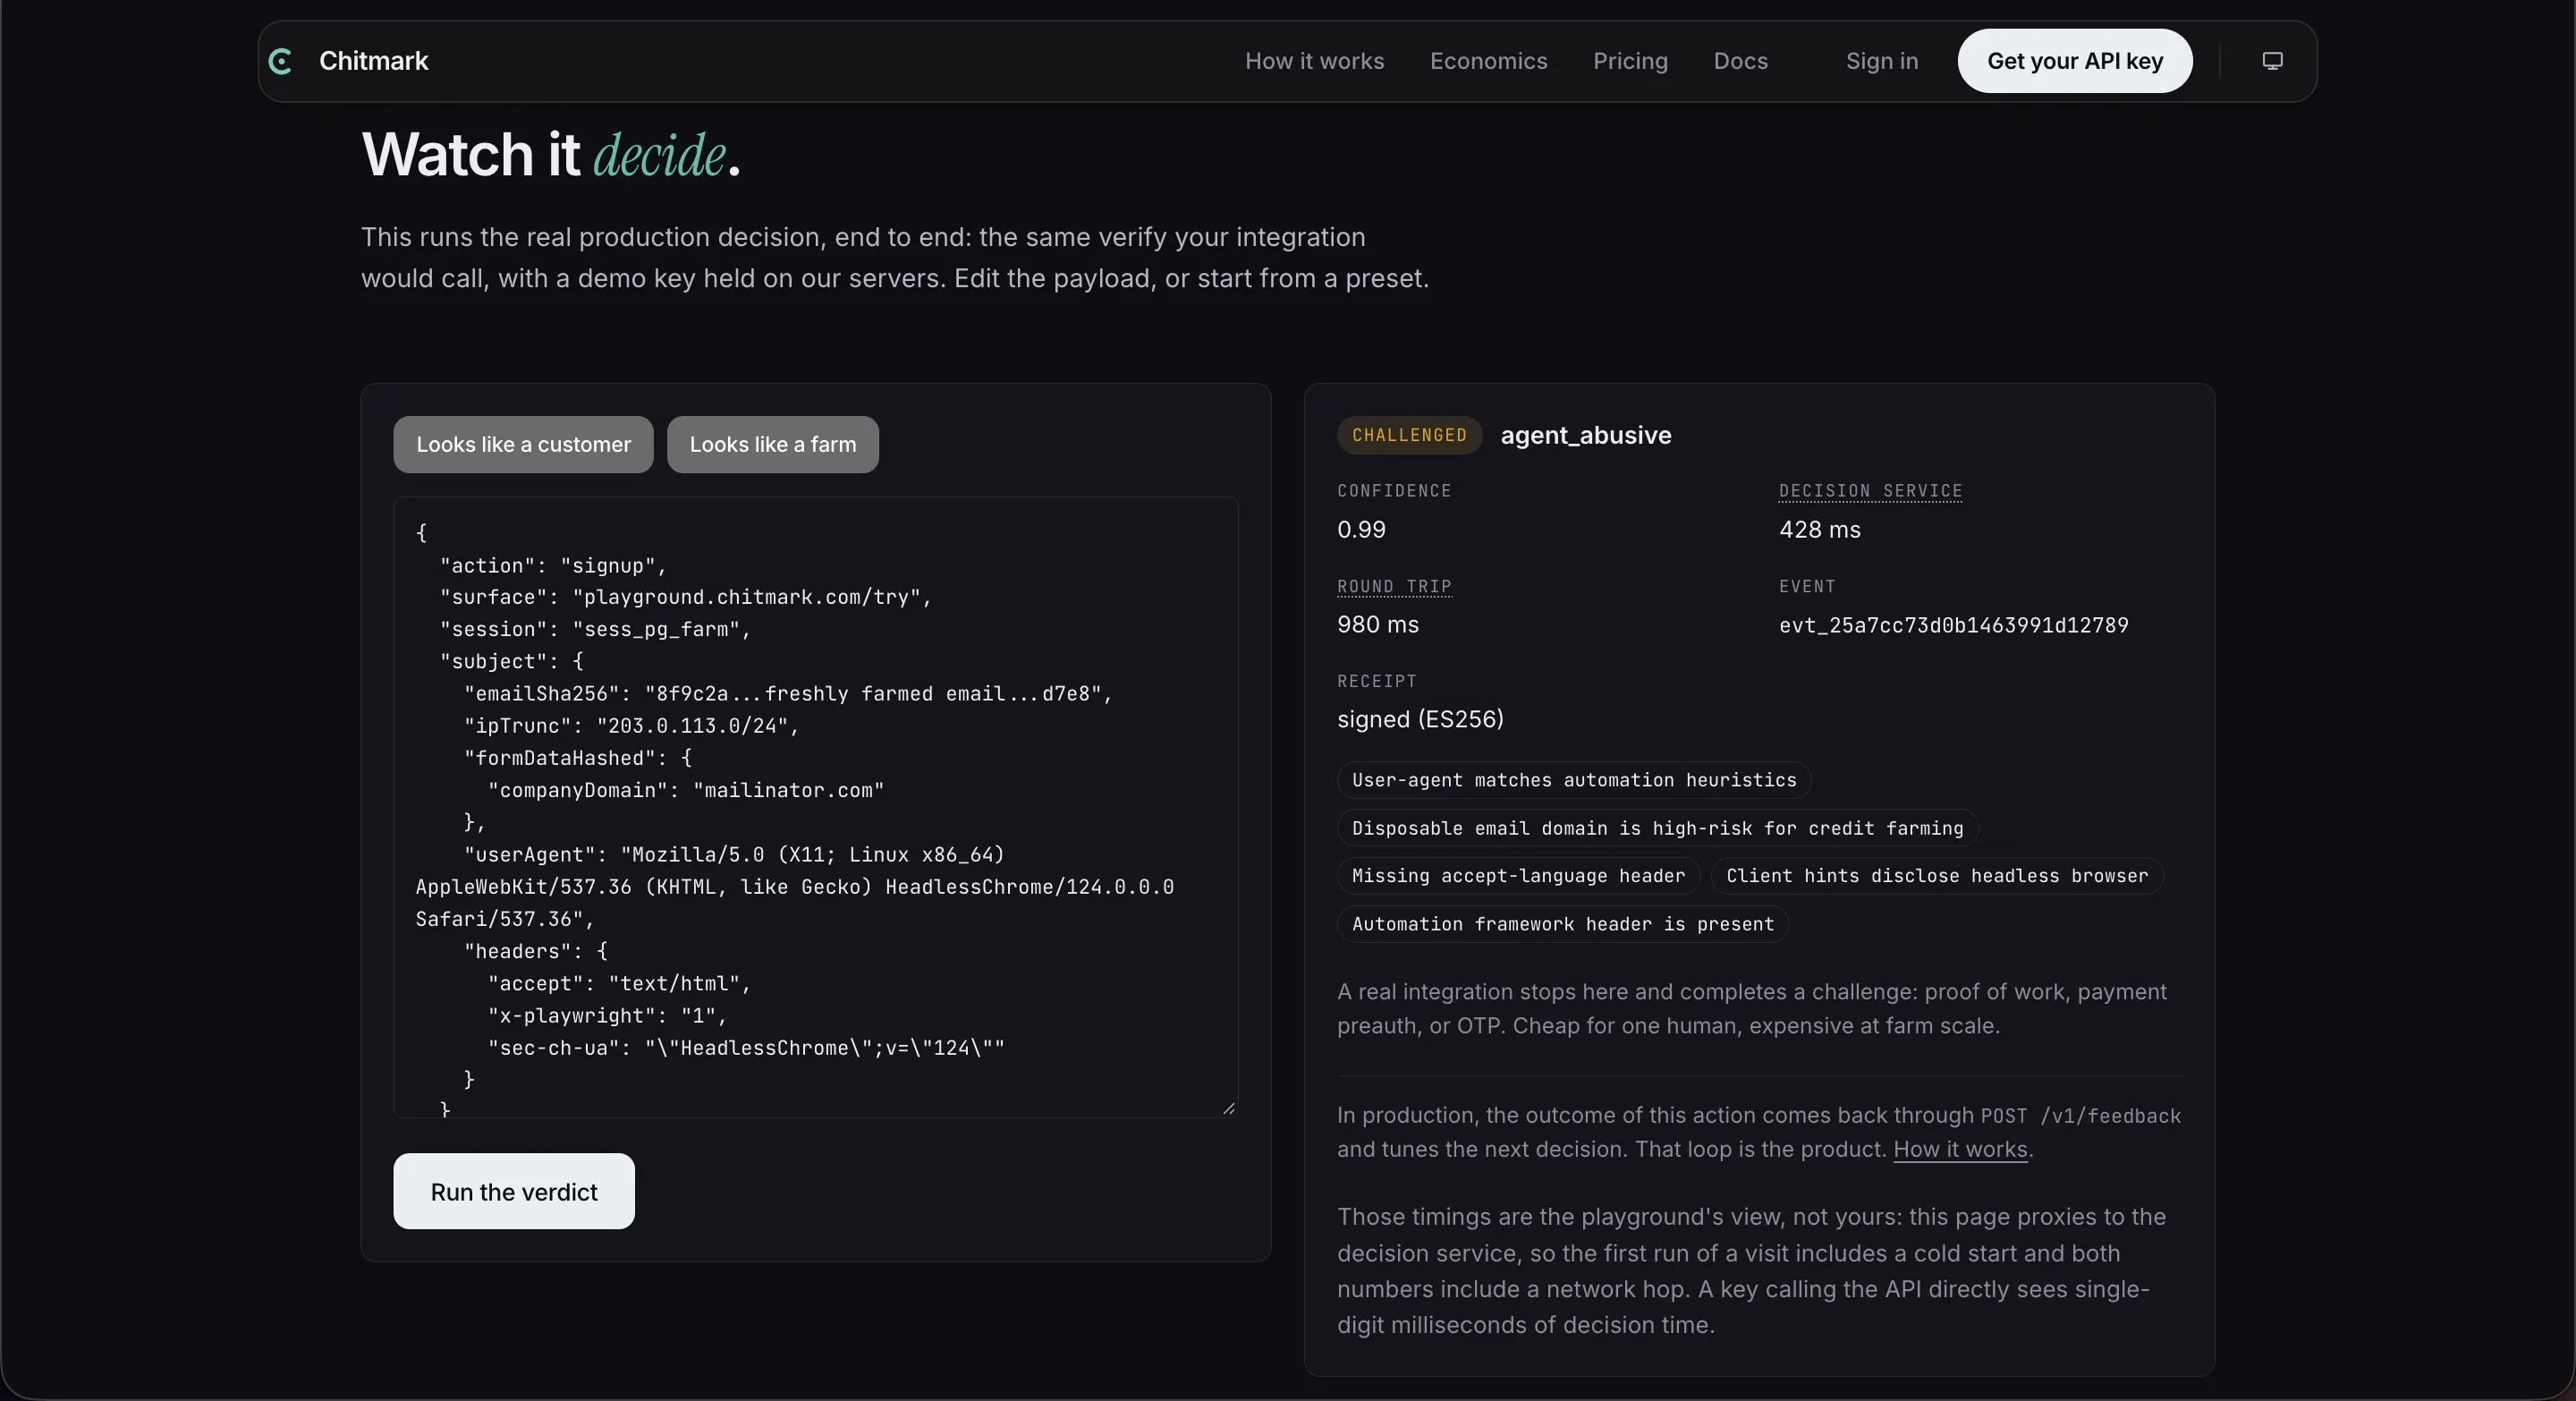2576x1401 pixels.
Task: Click inside the JSON payload editor
Action: [x=815, y=807]
